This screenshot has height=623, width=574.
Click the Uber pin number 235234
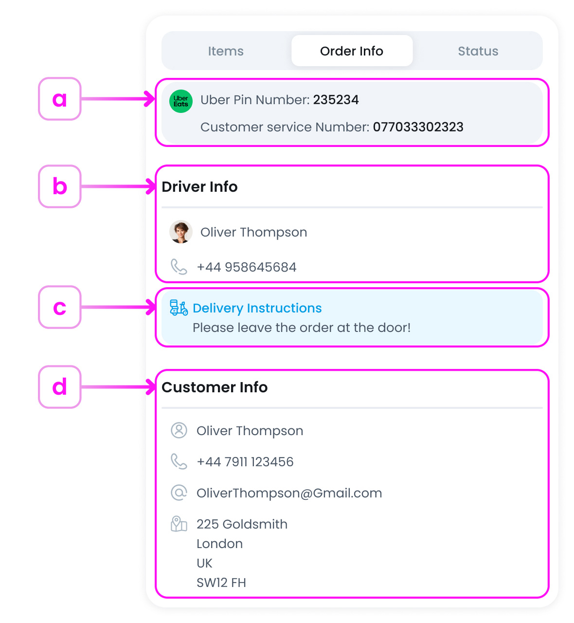(336, 100)
